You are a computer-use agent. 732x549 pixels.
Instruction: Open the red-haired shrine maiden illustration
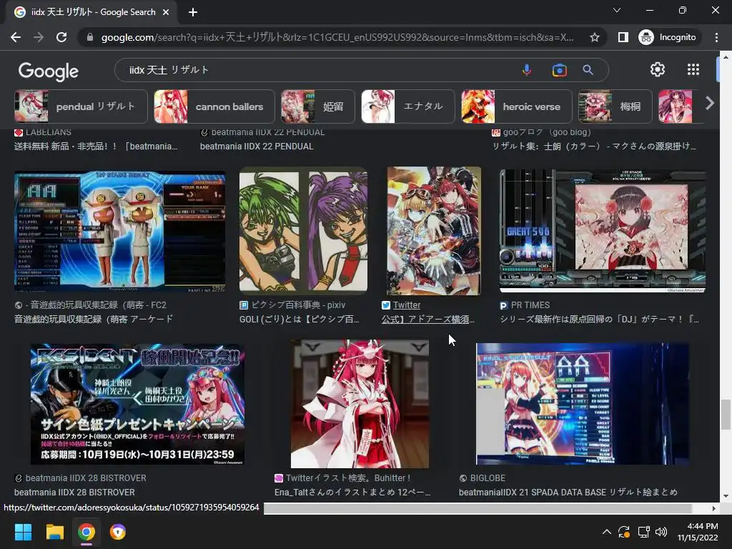click(360, 404)
